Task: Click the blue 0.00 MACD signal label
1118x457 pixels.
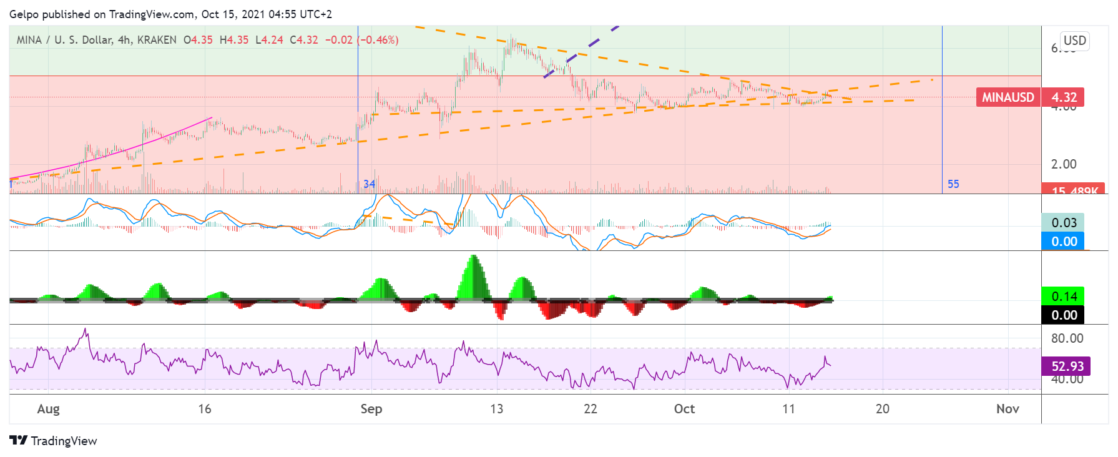Action: 1064,242
